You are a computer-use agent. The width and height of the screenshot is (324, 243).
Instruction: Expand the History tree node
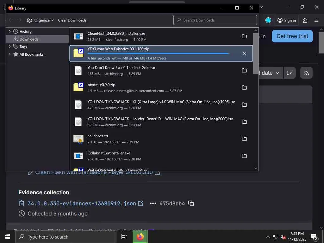point(9,31)
